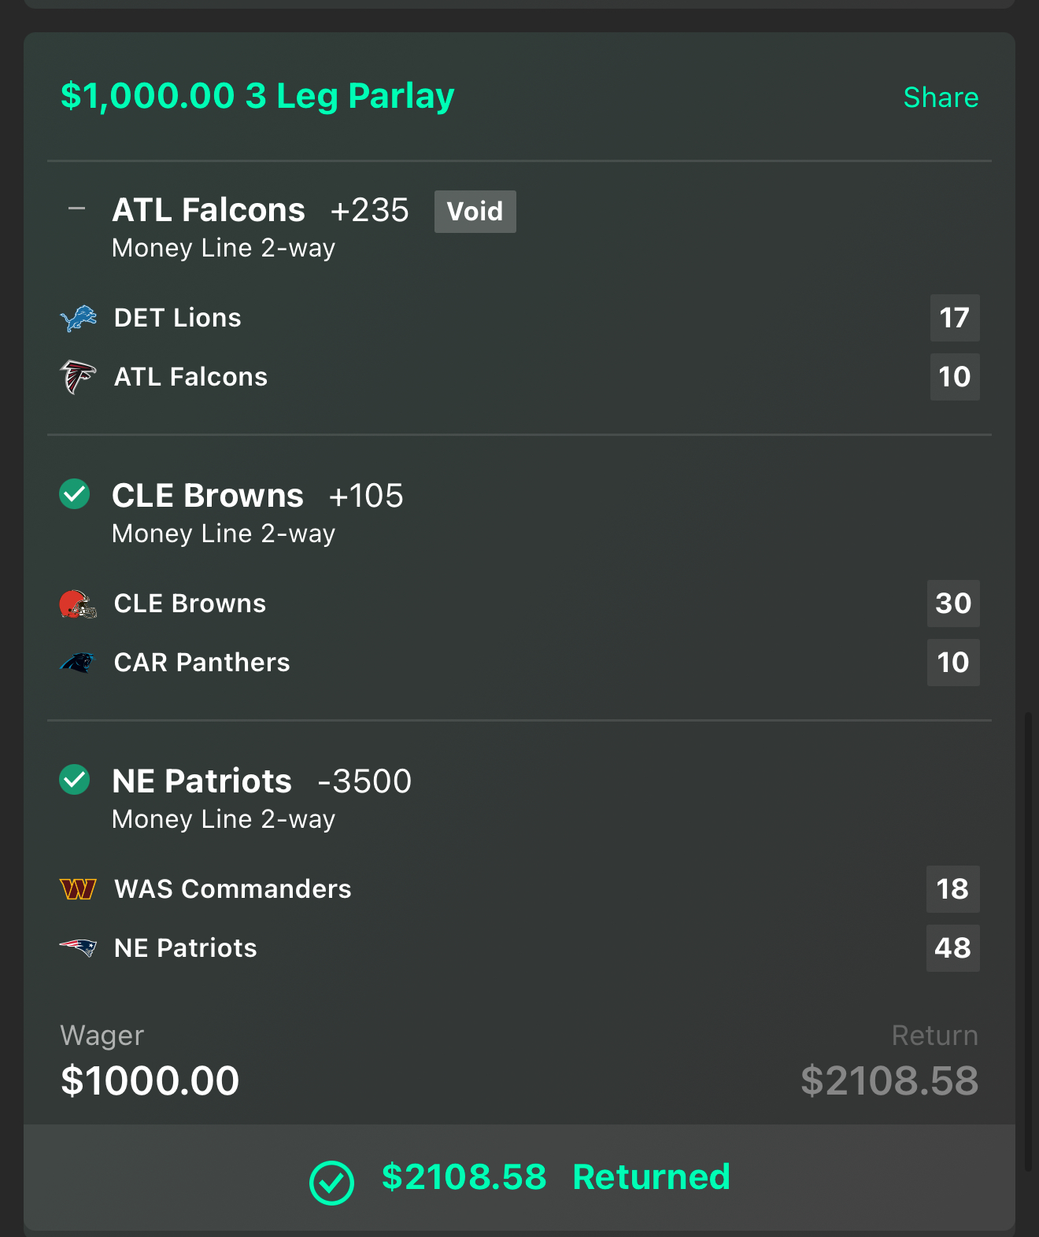Viewport: 1039px width, 1237px height.
Task: Click the returned checkmark circle icon
Action: click(331, 1182)
